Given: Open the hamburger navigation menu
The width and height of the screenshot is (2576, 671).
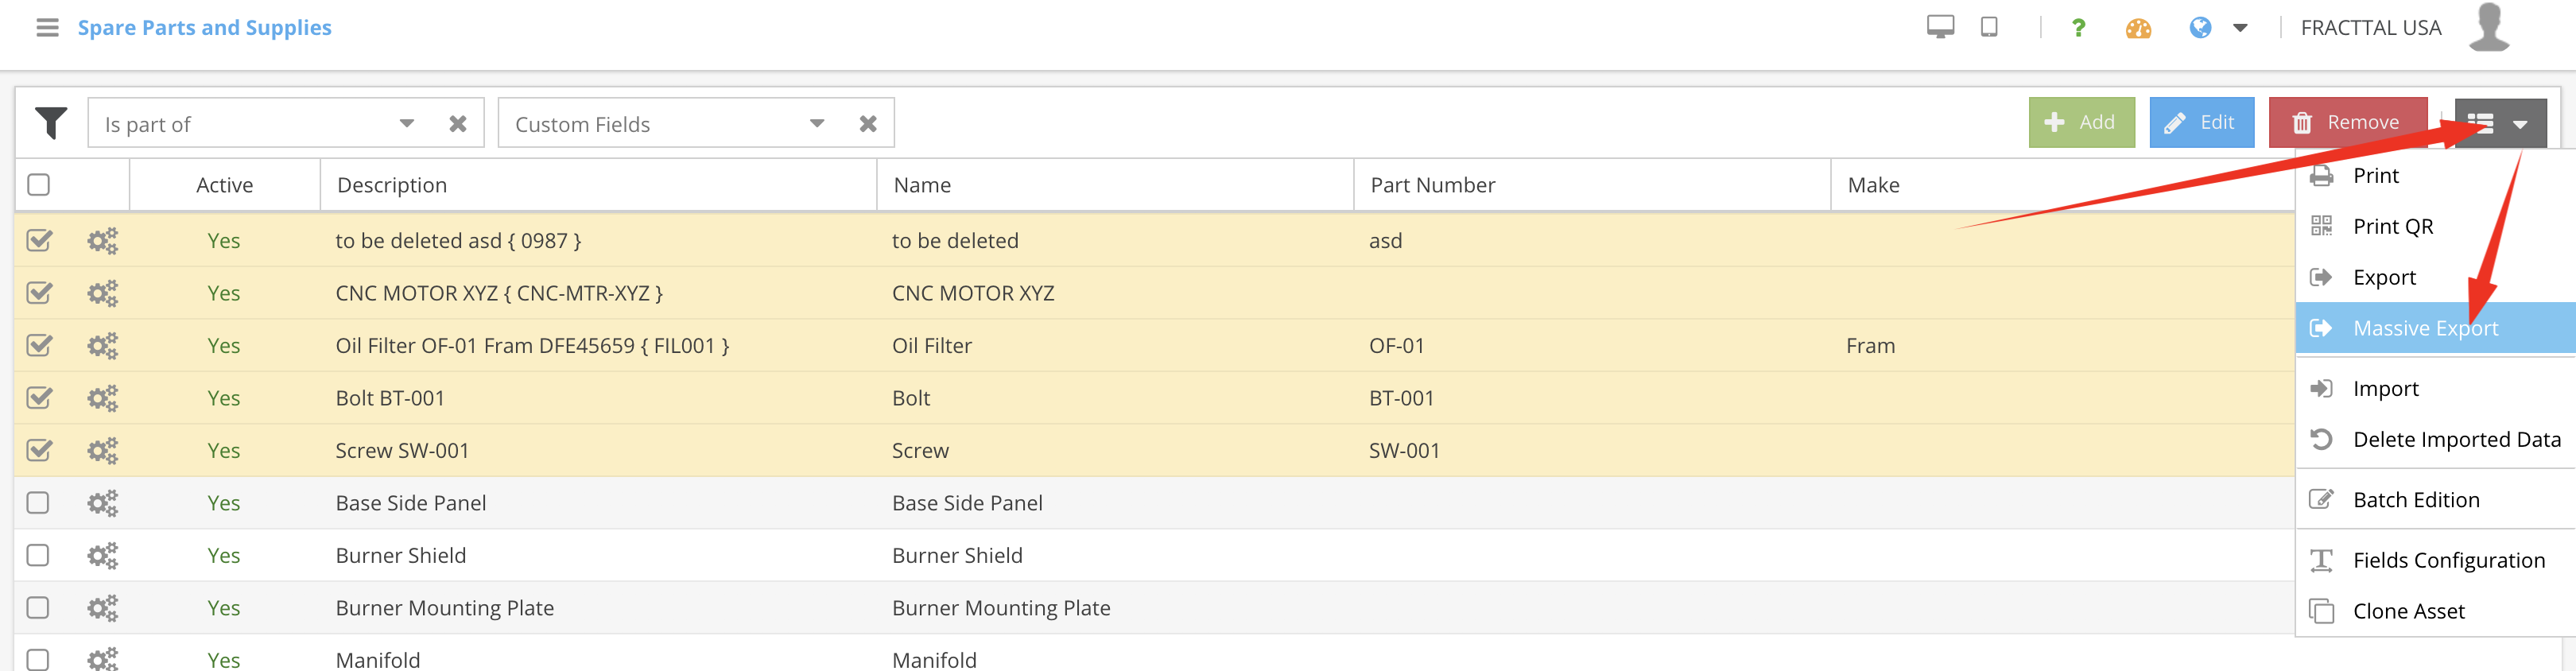Looking at the screenshot, I should [x=47, y=27].
